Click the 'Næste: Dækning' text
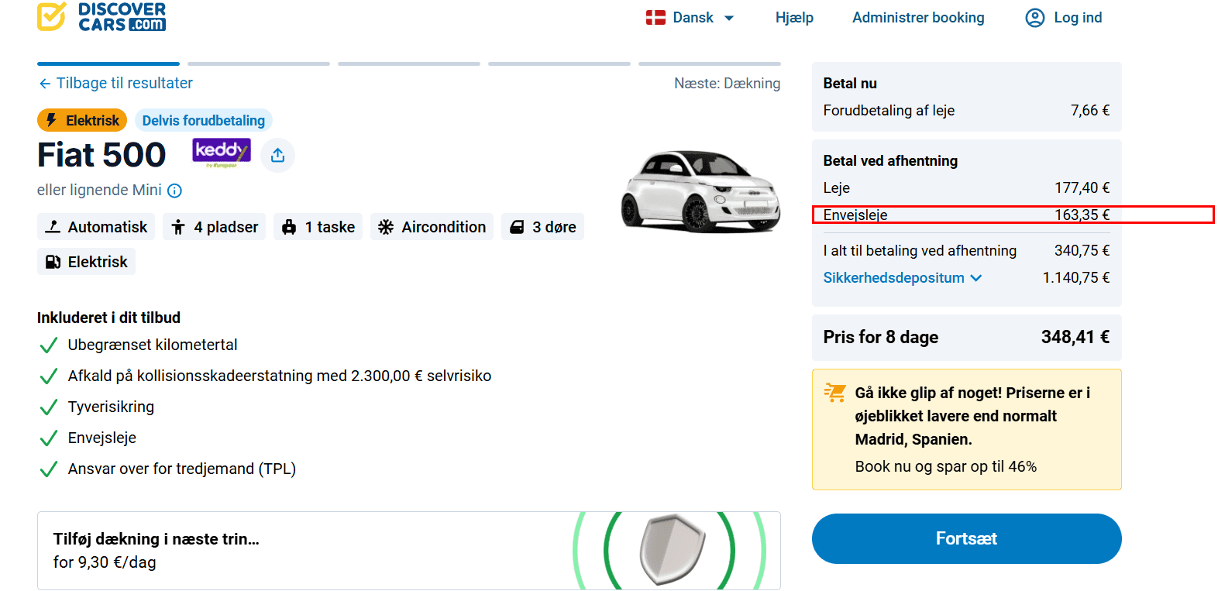 click(x=727, y=83)
